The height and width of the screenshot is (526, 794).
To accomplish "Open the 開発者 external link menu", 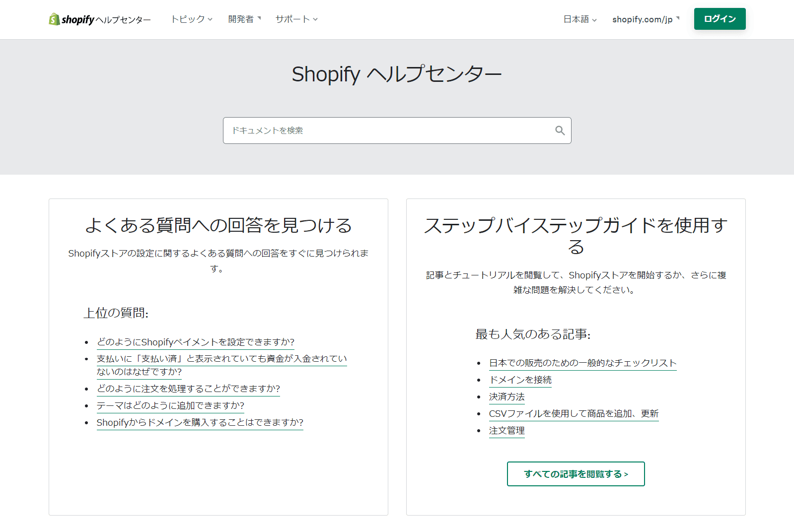I will click(x=244, y=19).
